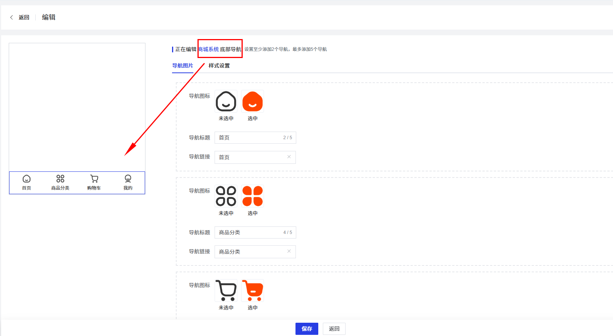
Task: Tap the 商品分类 icon in preview bar
Action: (60, 179)
